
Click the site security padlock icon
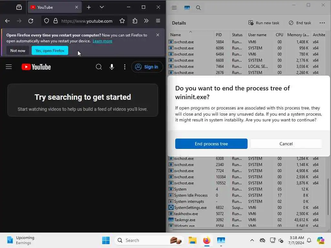pos(56,21)
